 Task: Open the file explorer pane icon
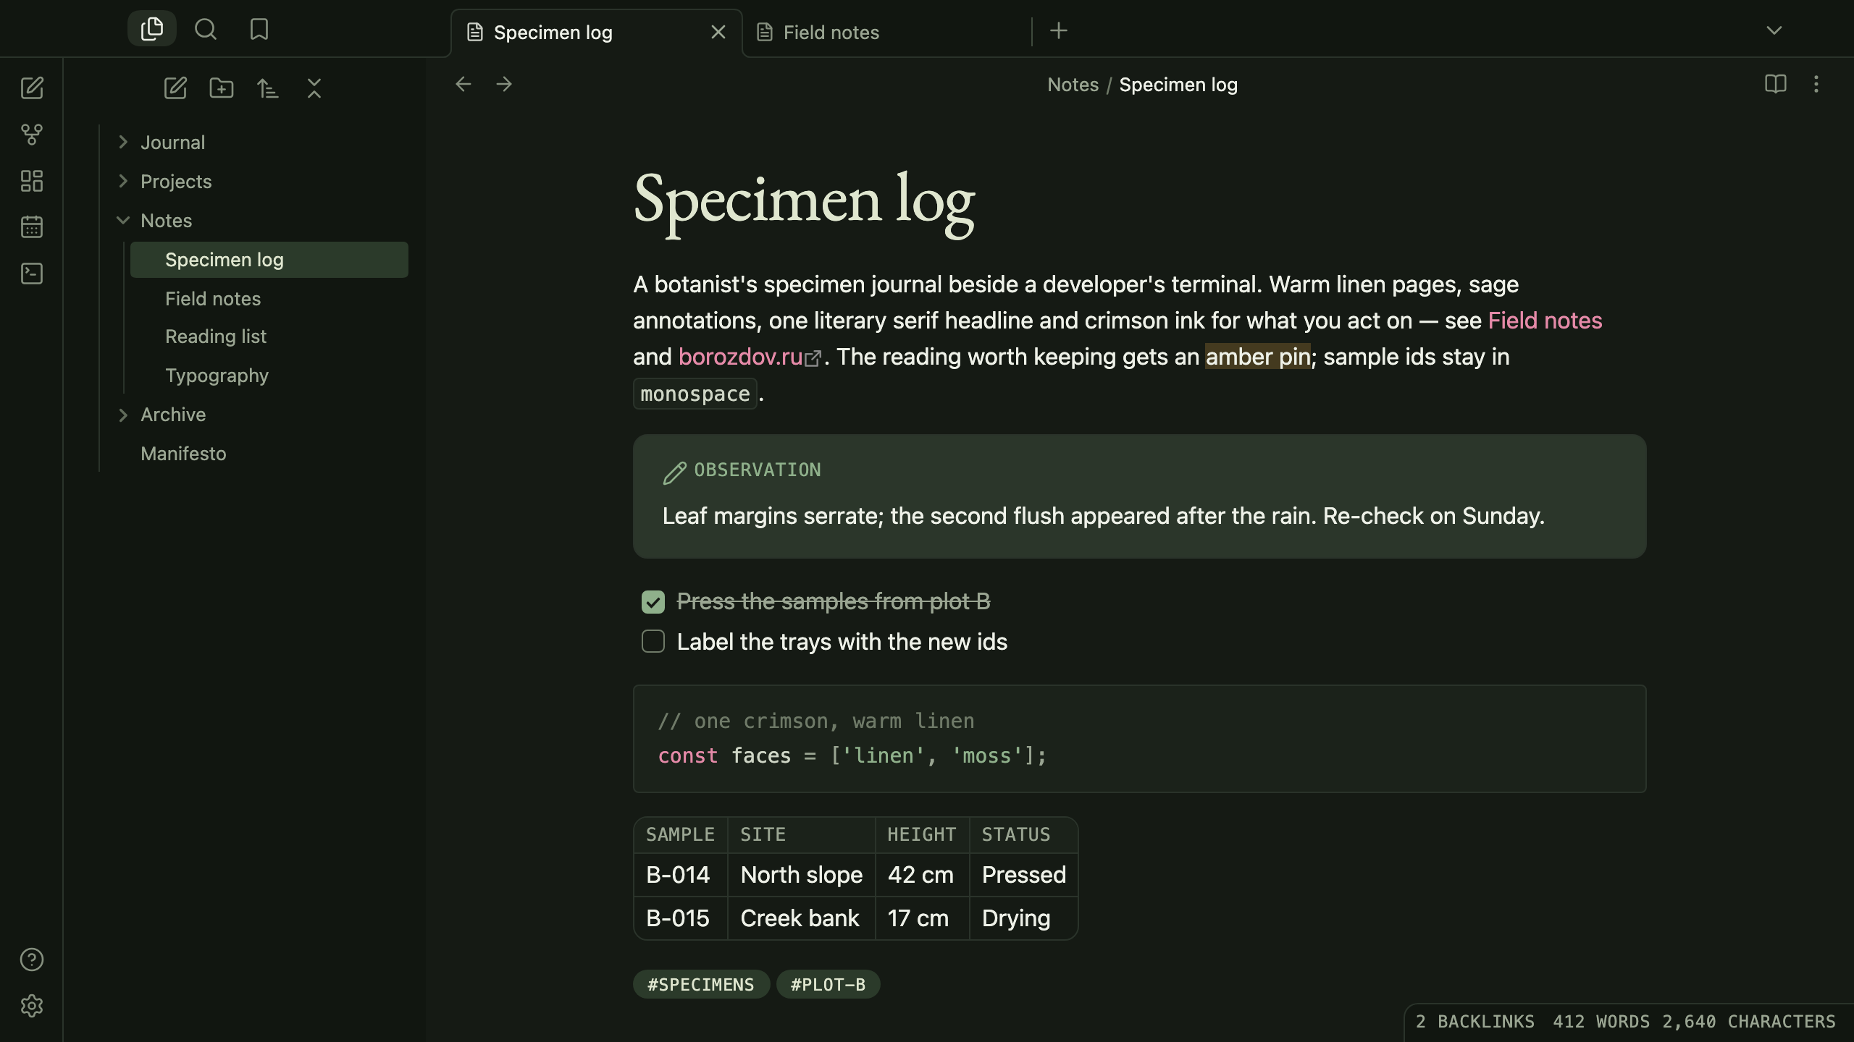pyautogui.click(x=152, y=29)
